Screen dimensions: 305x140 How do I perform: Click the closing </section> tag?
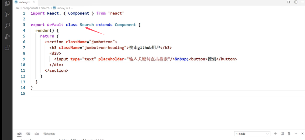56,70
